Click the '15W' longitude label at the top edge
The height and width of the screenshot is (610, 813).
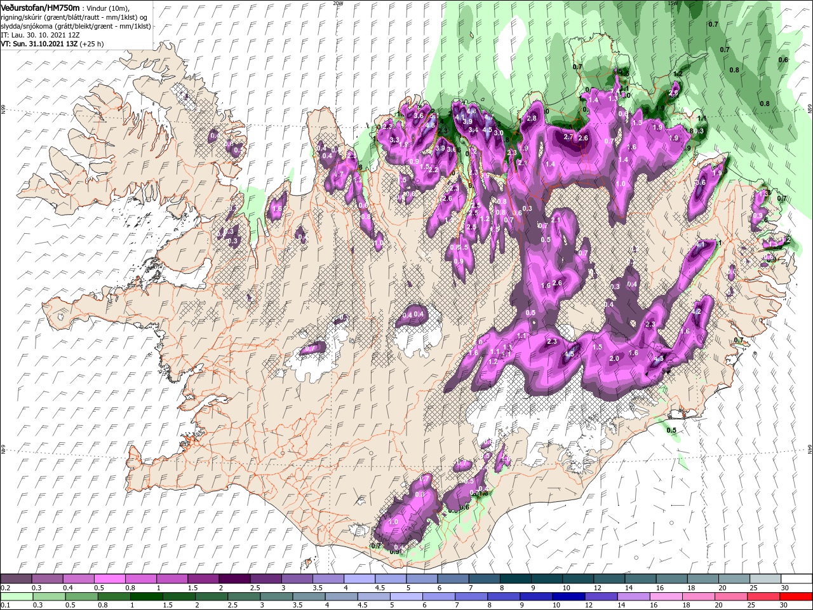tap(673, 3)
